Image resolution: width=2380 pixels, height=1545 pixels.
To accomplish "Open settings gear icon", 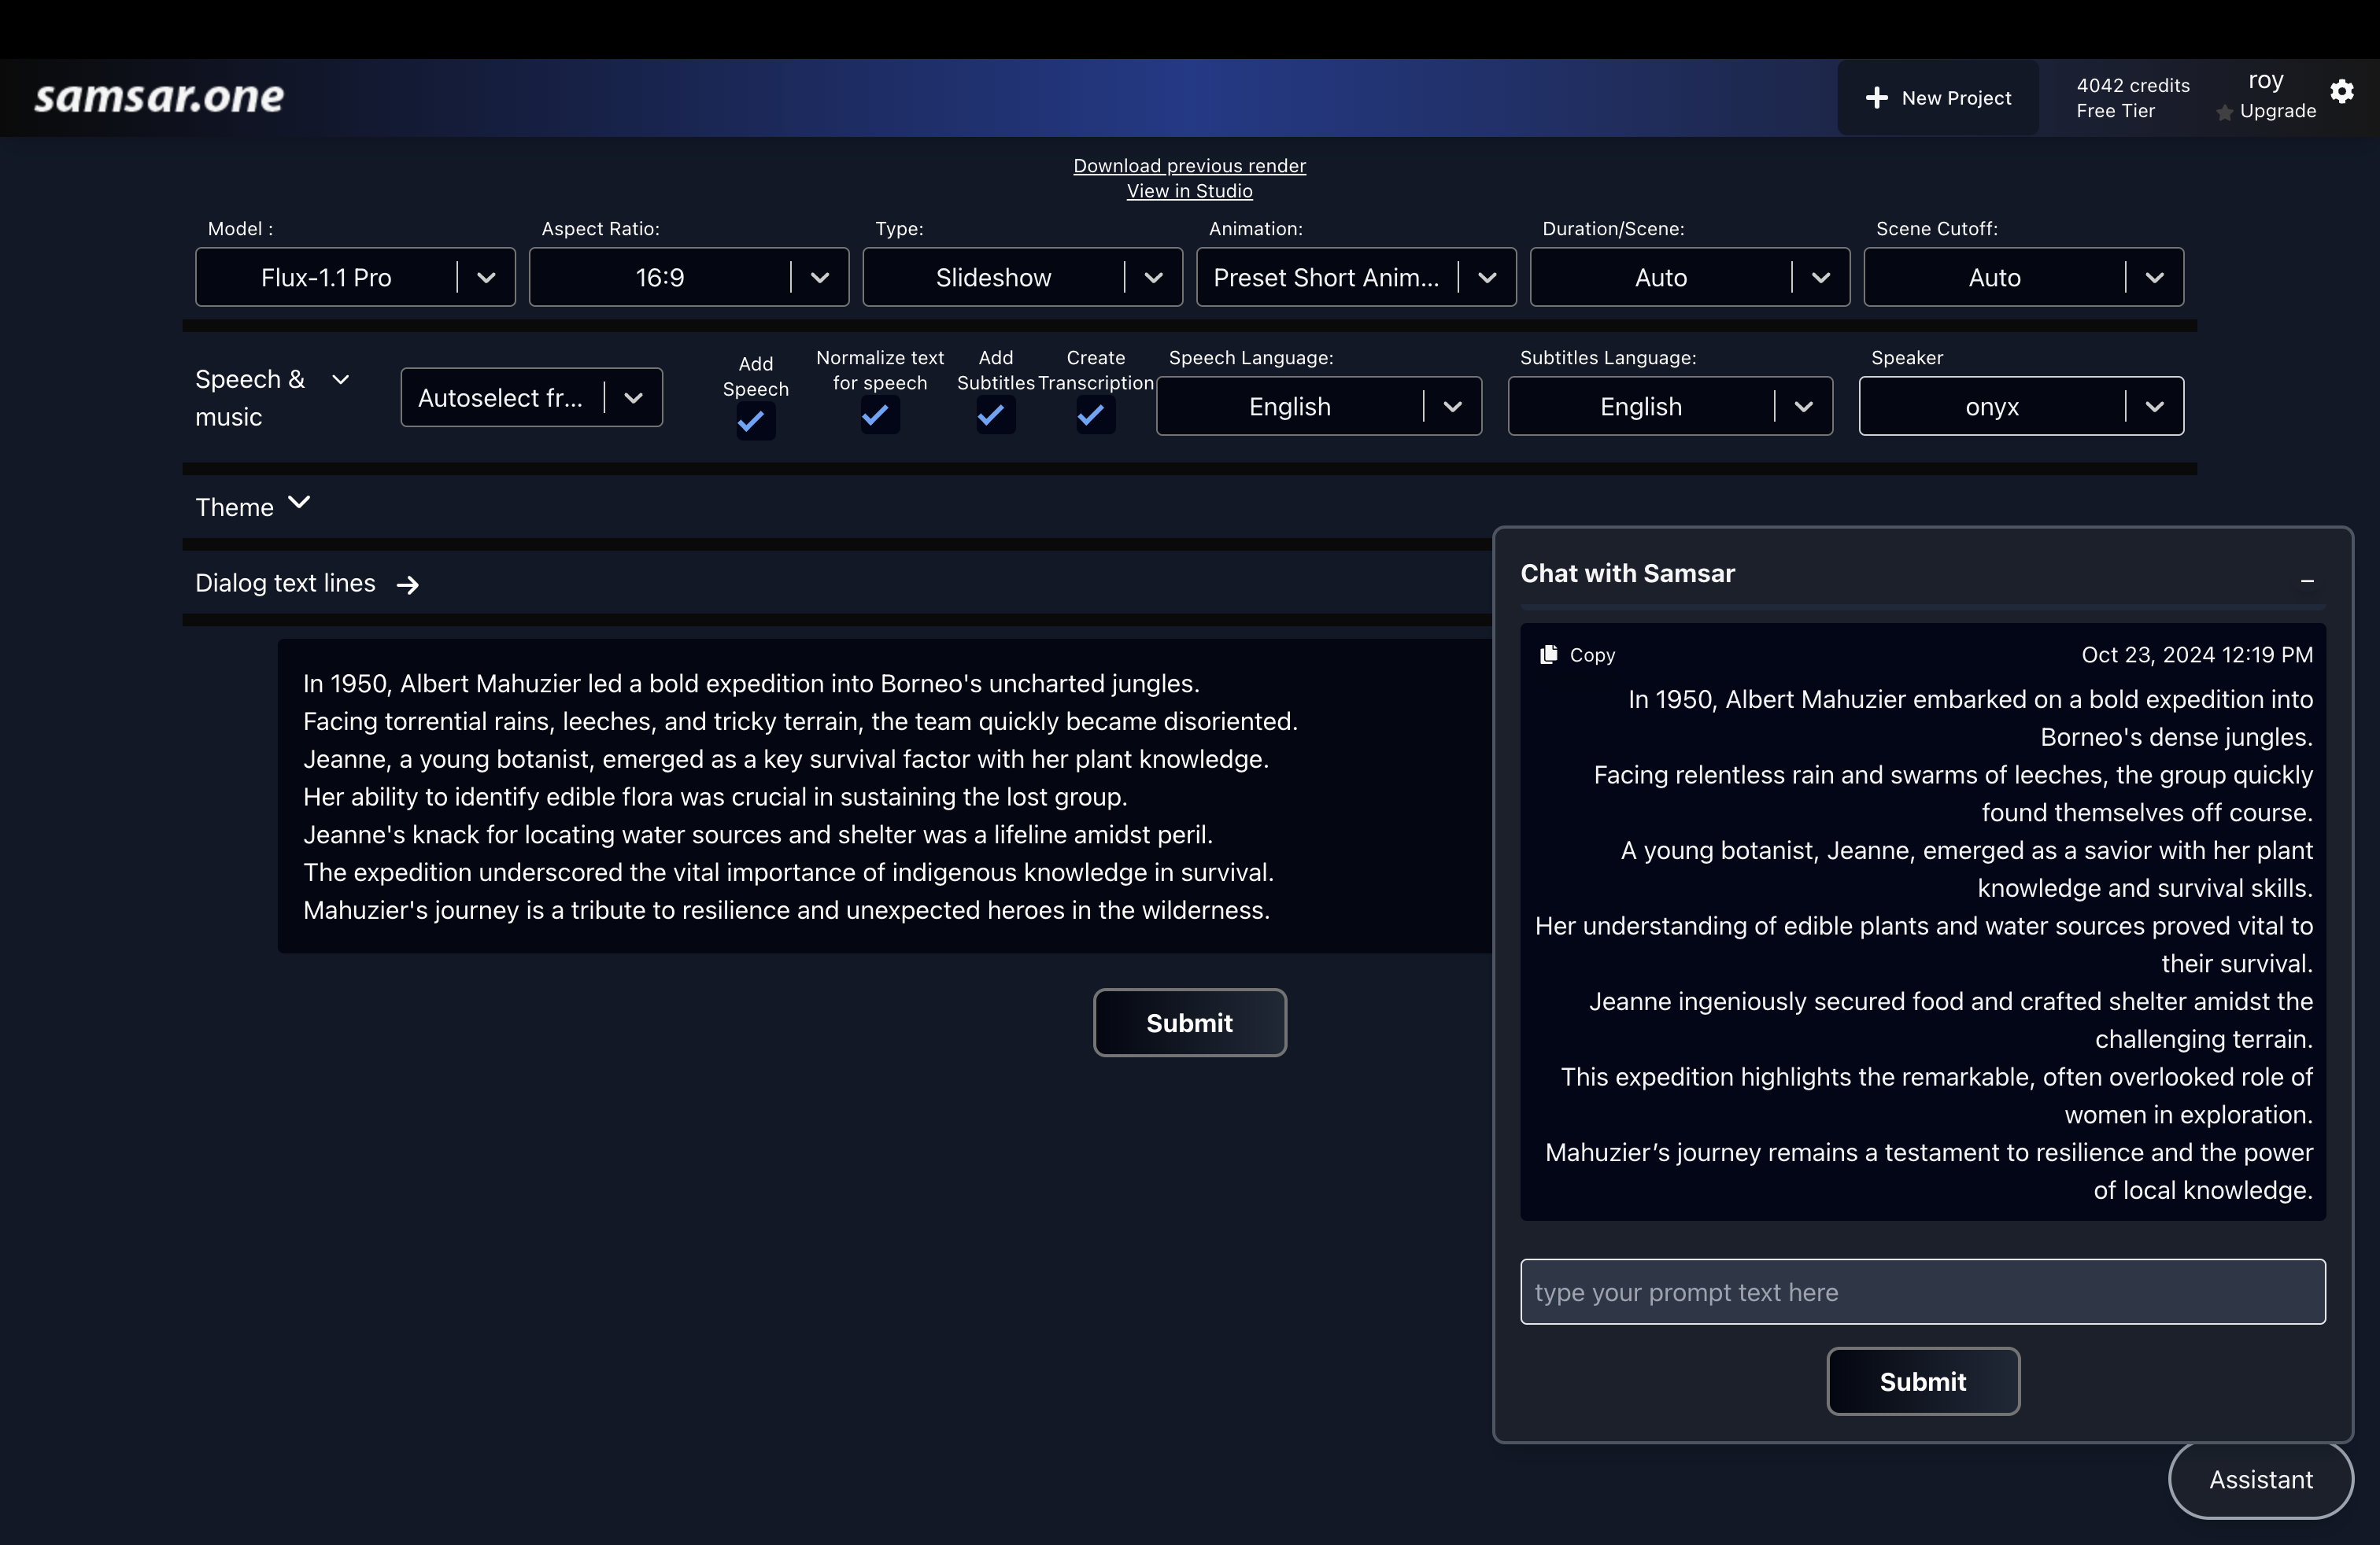I will [x=2341, y=92].
